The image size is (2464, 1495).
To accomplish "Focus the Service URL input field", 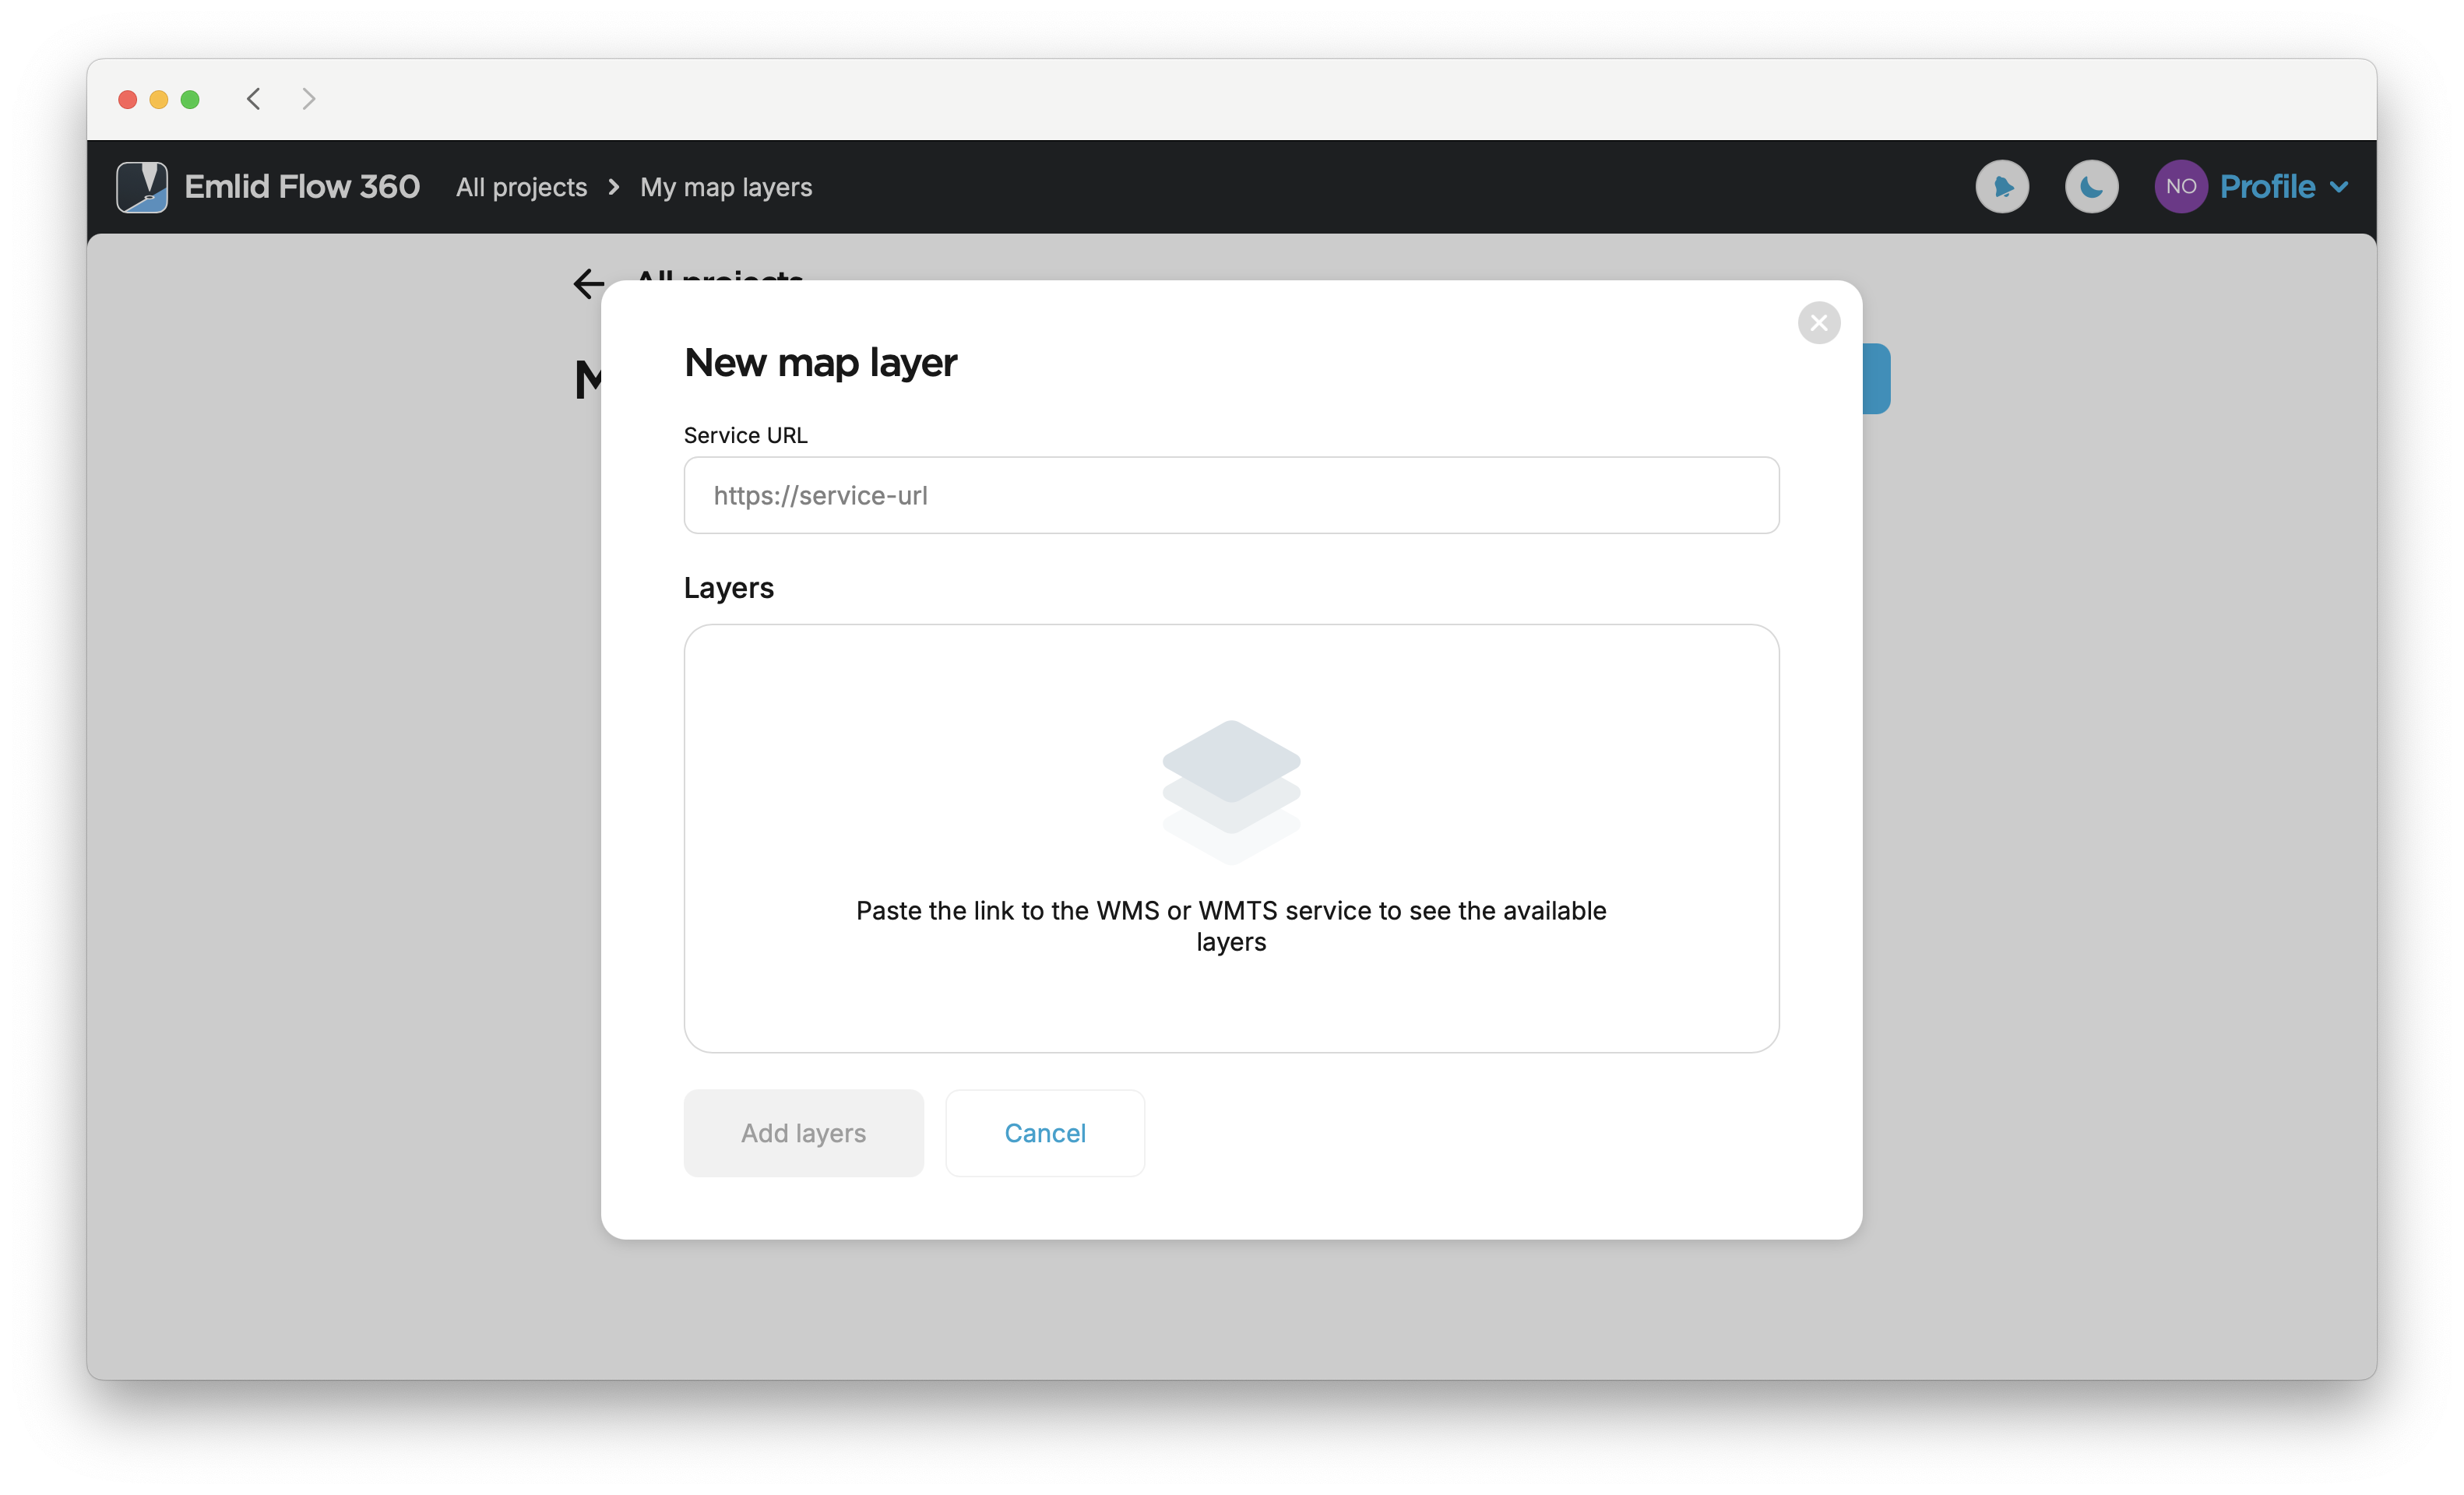I will tap(1231, 495).
